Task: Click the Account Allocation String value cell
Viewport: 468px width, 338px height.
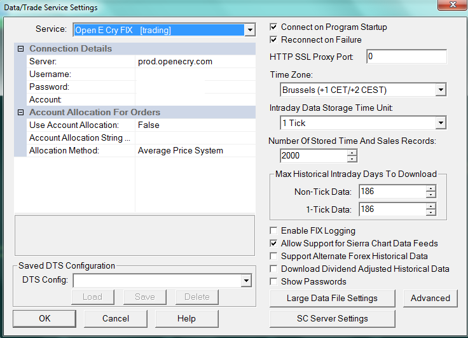Action: pyautogui.click(x=195, y=137)
